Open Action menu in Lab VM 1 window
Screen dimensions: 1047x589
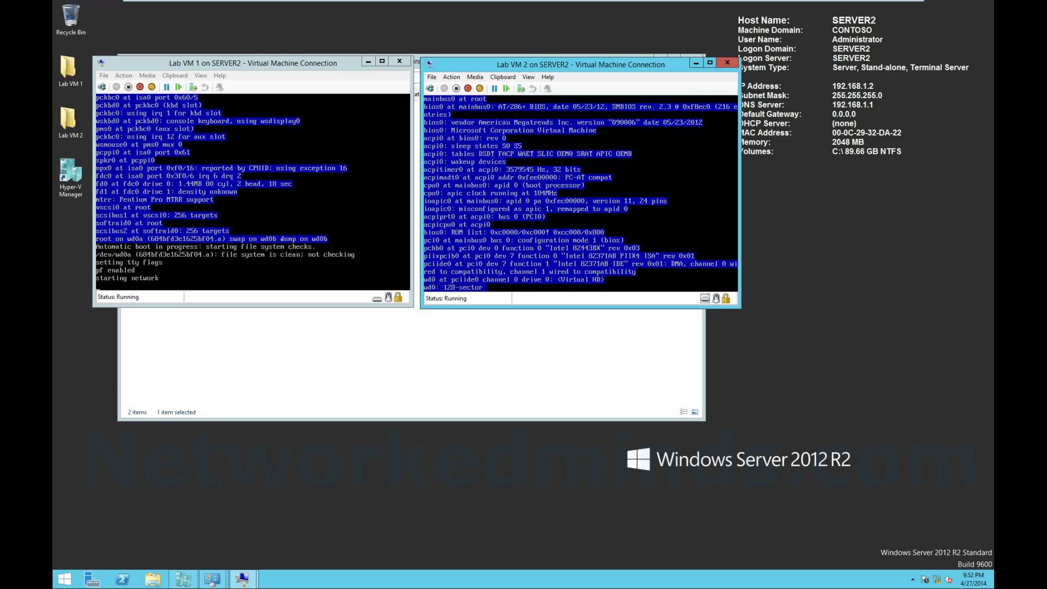click(123, 76)
